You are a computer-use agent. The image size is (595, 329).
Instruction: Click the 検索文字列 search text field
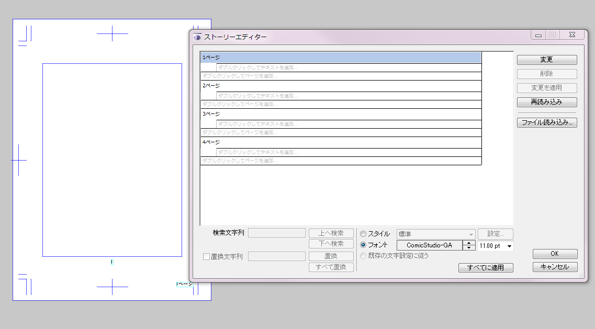[276, 233]
